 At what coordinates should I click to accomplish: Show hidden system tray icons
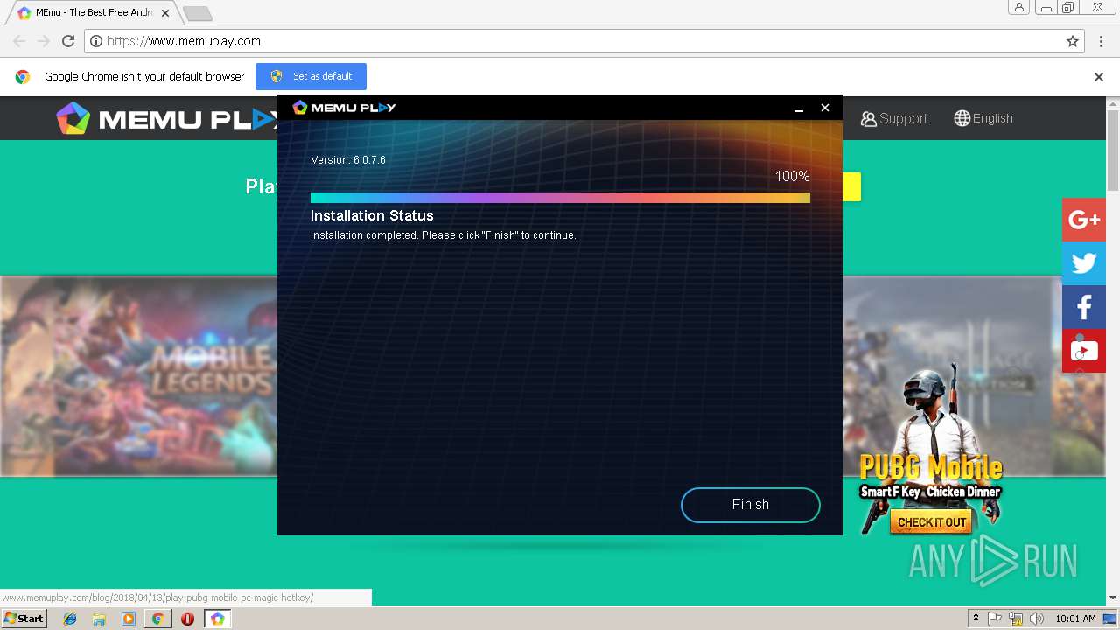pyautogui.click(x=976, y=619)
